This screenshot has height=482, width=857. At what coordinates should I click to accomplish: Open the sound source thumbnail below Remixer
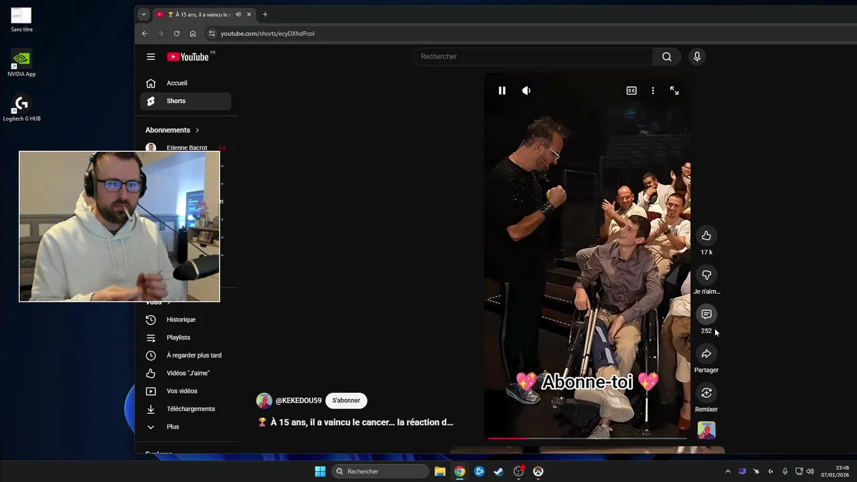click(x=706, y=430)
